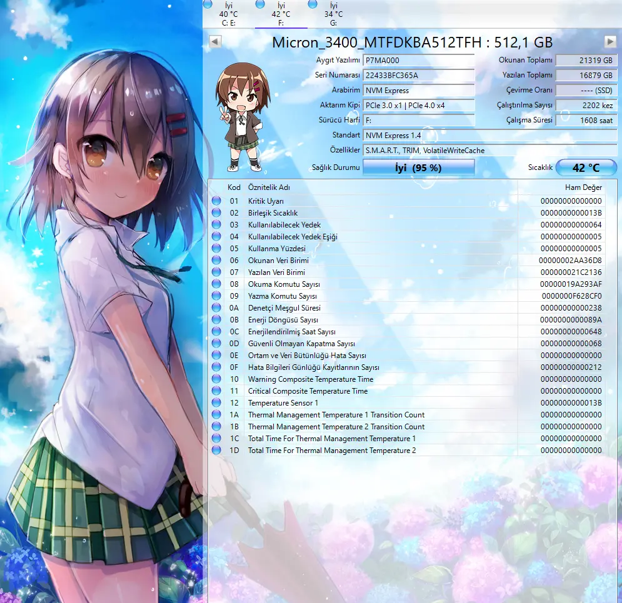This screenshot has height=603, width=622.
Task: Select the Kullanma Yüzdesi attribute name
Action: pos(277,249)
